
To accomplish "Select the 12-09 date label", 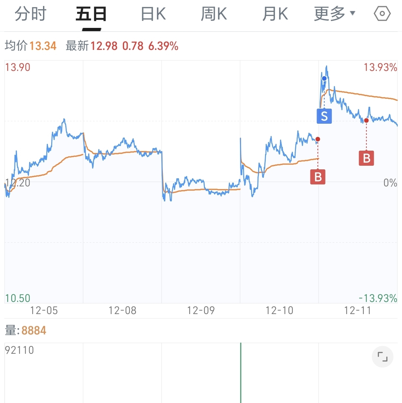I will pos(201,310).
